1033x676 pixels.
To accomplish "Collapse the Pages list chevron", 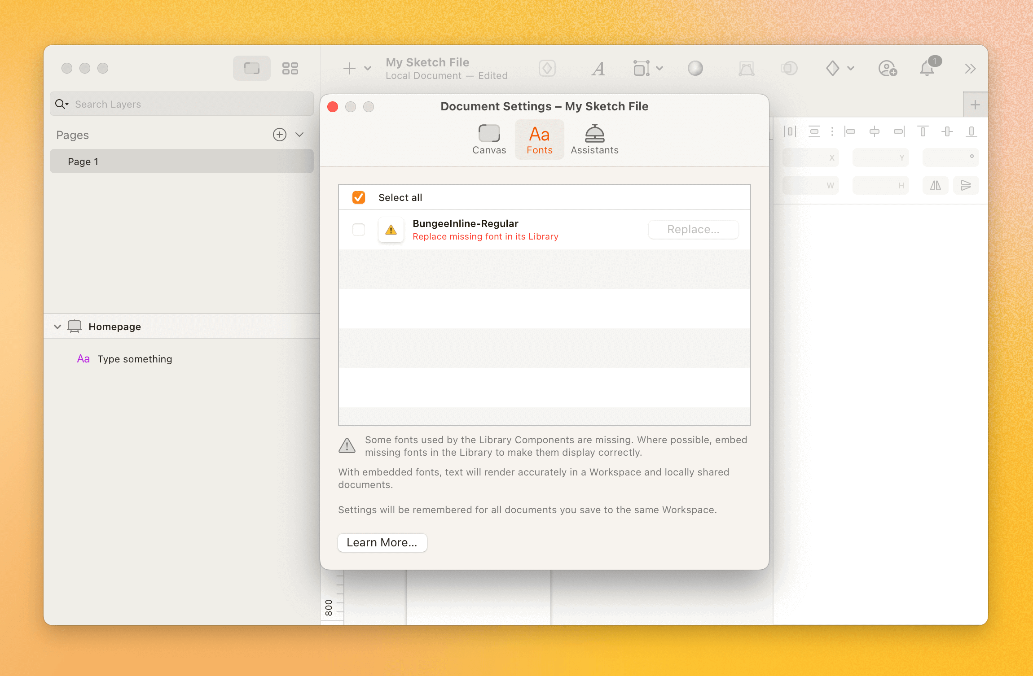I will [299, 135].
